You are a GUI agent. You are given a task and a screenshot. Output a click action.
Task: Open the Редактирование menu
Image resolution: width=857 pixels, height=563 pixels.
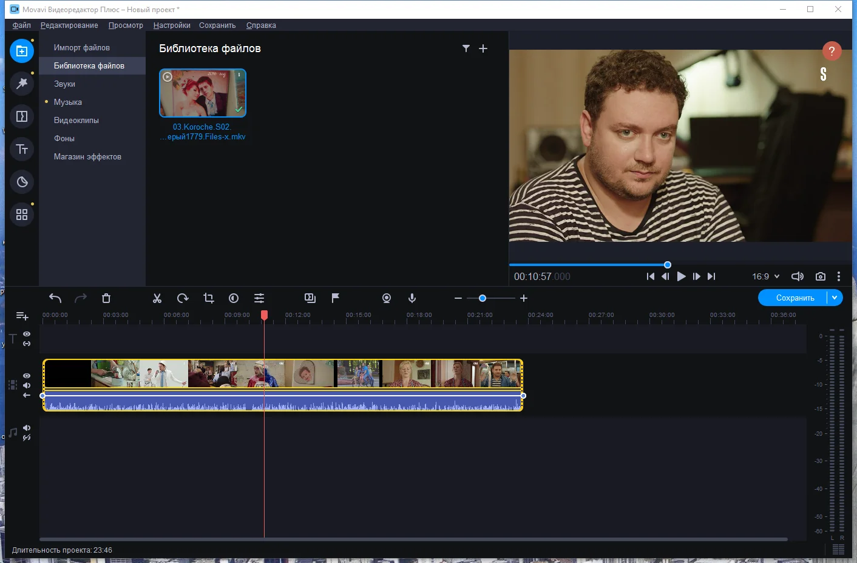pyautogui.click(x=69, y=25)
